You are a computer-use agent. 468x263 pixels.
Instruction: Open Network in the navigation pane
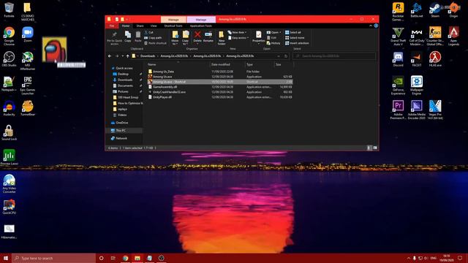121,138
